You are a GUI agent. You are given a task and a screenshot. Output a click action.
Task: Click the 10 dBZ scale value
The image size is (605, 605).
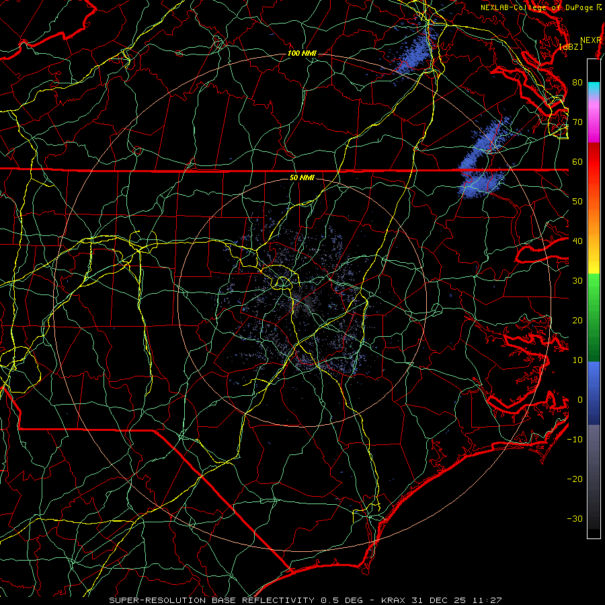point(577,360)
